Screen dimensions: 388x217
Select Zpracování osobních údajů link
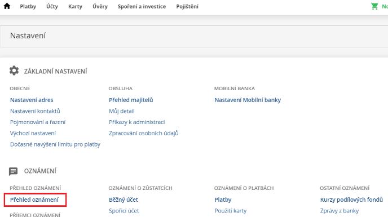coord(143,133)
